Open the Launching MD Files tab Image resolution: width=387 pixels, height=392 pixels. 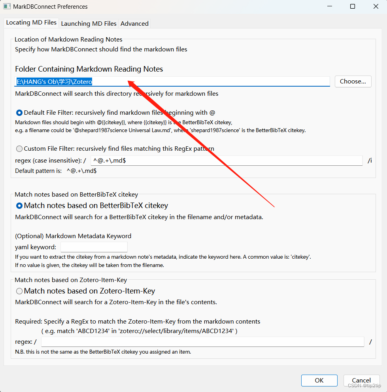(89, 23)
